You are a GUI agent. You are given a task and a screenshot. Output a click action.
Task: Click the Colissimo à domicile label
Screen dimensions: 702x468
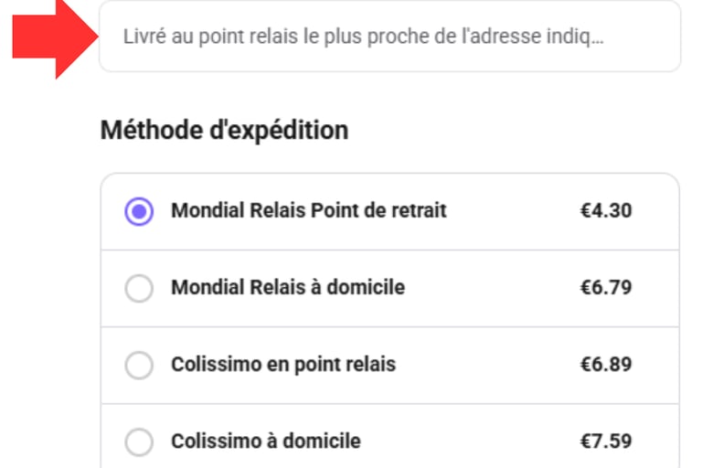pos(266,441)
